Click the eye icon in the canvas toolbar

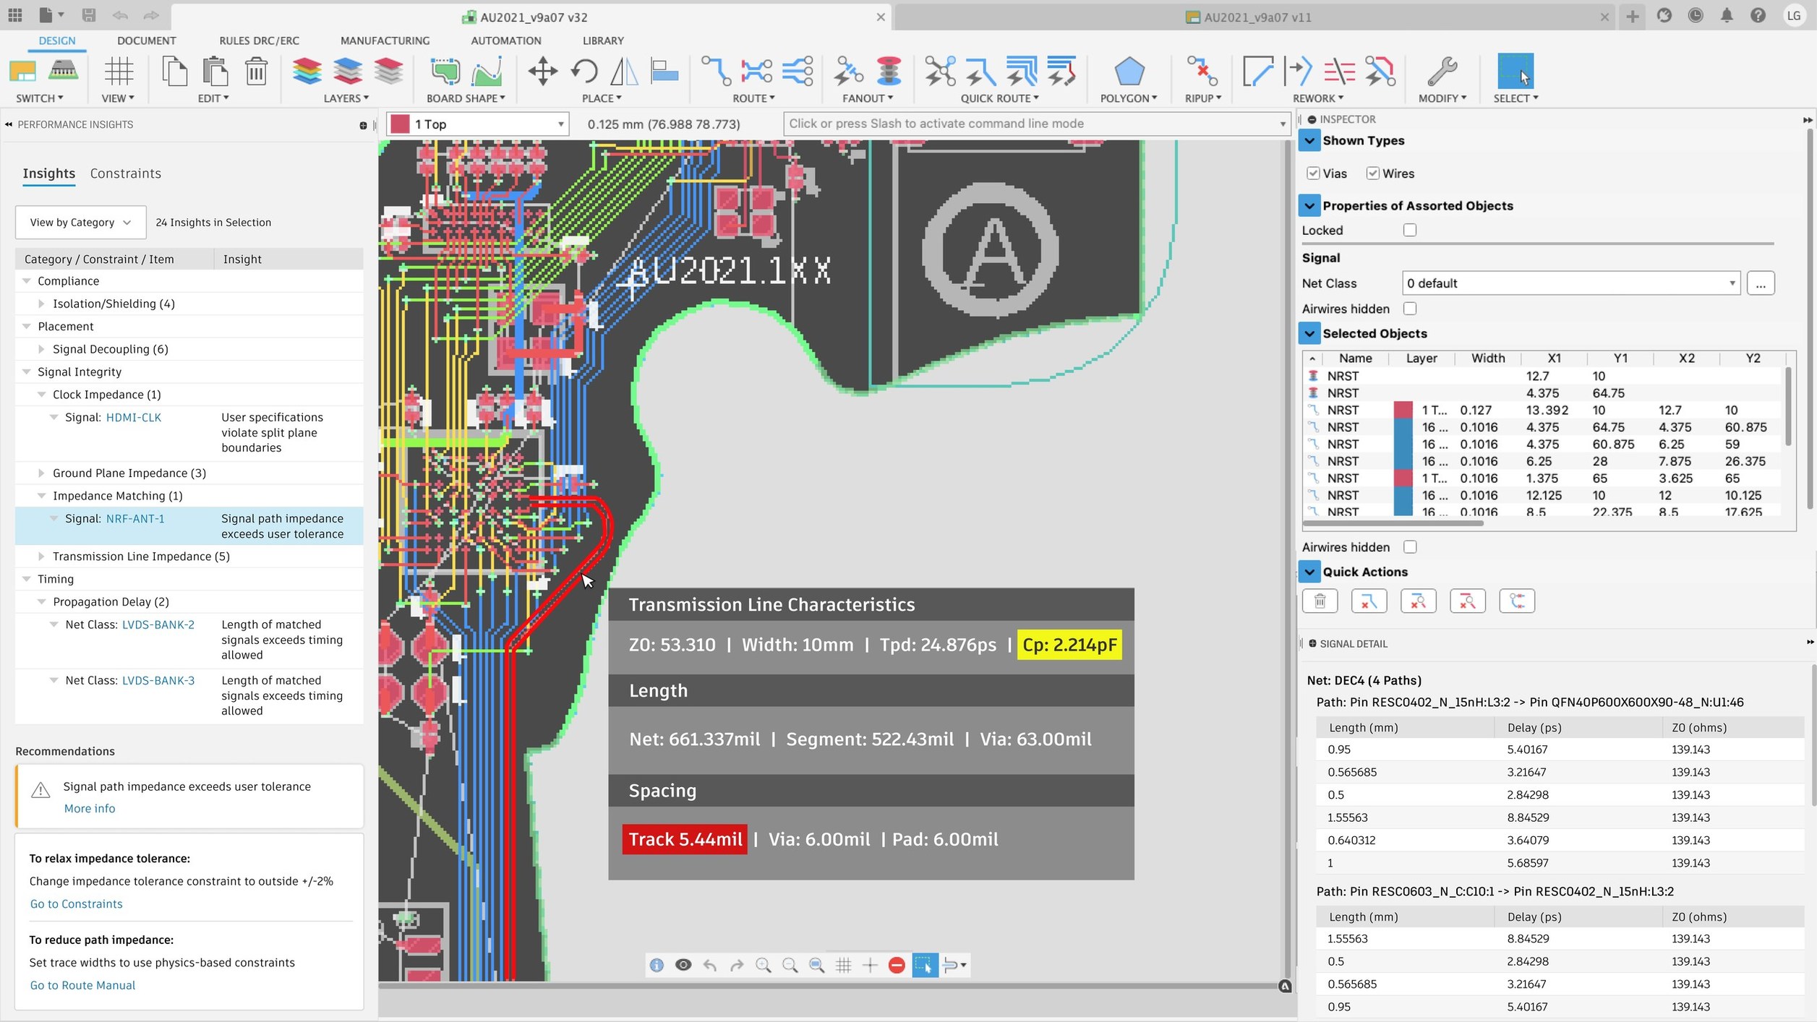pyautogui.click(x=683, y=965)
